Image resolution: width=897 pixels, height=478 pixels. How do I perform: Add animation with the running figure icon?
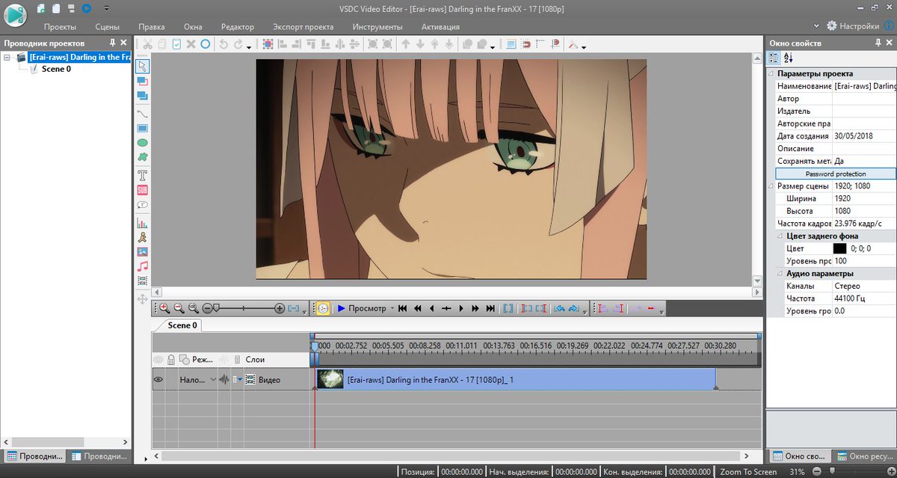[142, 236]
